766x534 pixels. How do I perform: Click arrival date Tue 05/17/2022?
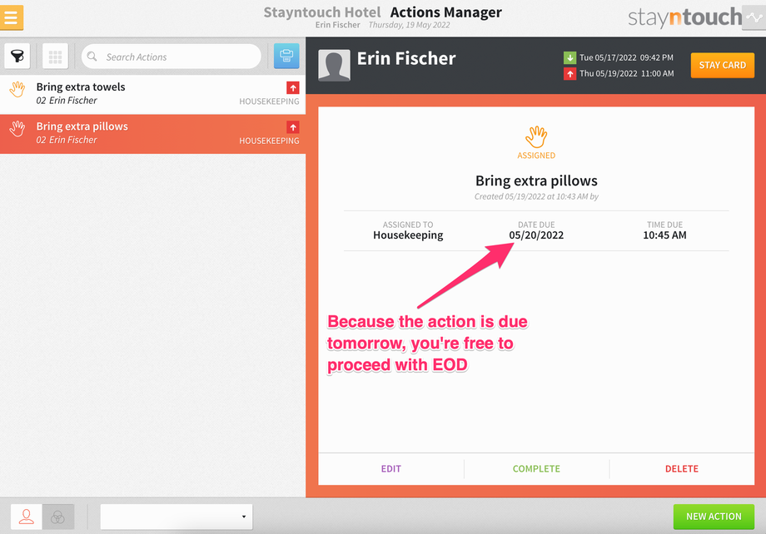(x=626, y=57)
